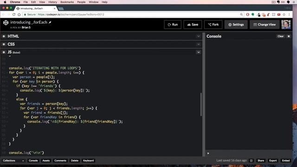
Task: Clear the console output
Action: point(280,36)
